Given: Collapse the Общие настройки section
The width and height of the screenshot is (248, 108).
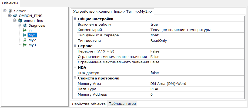Looking at the screenshot, I should coord(75,19).
